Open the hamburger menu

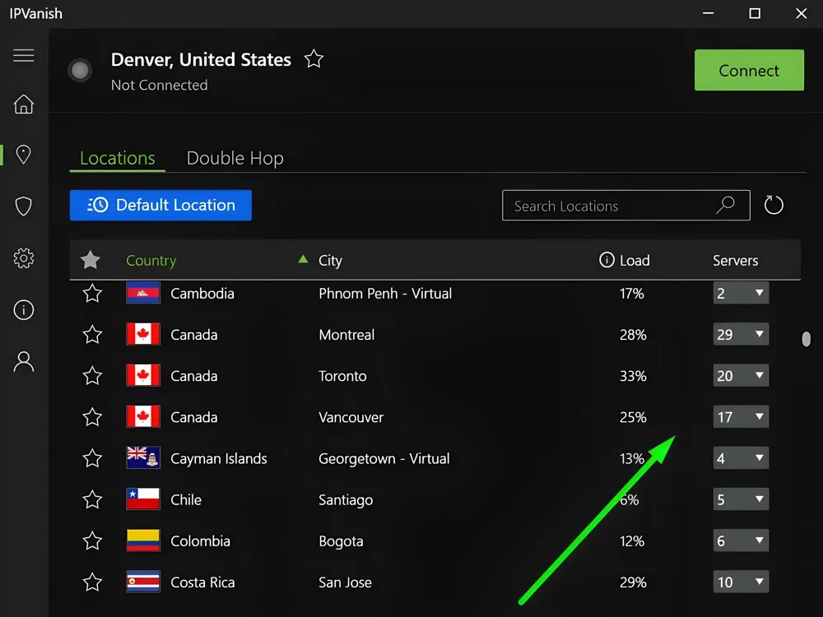pos(24,55)
